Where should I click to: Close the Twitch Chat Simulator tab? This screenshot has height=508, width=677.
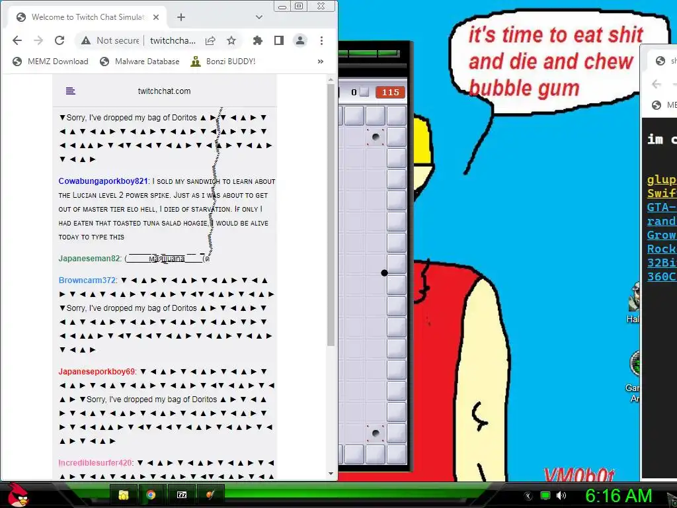pos(156,17)
